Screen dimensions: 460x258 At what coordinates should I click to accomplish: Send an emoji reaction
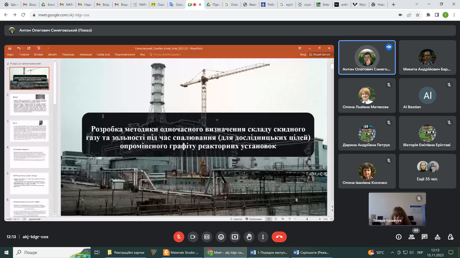[x=221, y=236]
